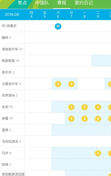
Task: Open the 里约日记 tab
Action: point(84,3)
